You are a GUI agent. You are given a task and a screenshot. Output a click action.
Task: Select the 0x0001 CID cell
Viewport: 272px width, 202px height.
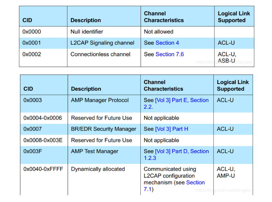click(x=32, y=43)
